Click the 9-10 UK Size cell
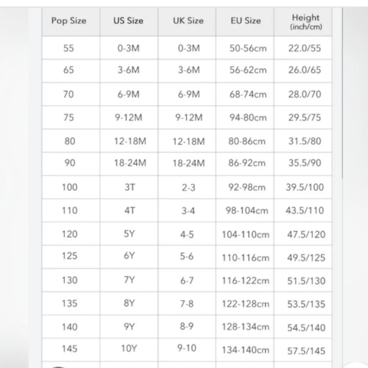This screenshot has width=368, height=368. point(187,348)
